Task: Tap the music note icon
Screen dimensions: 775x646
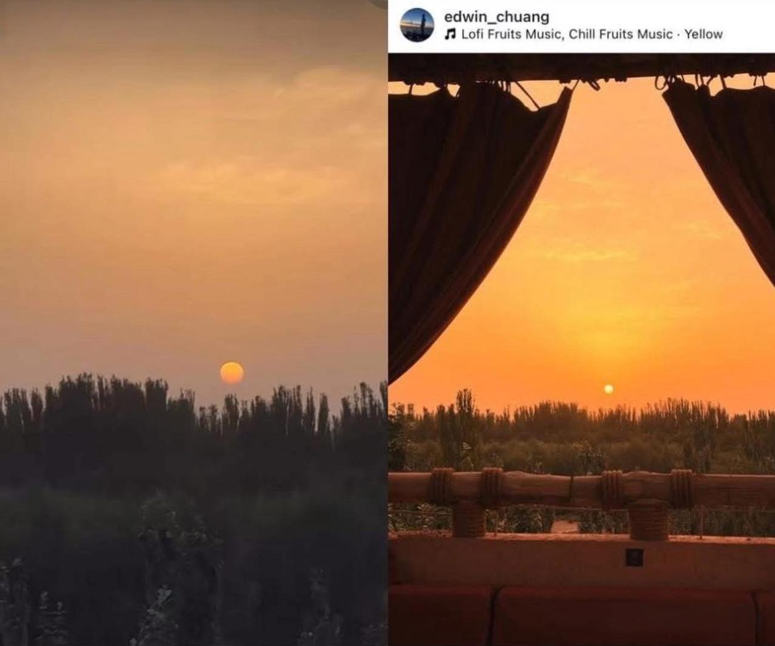Action: (450, 34)
